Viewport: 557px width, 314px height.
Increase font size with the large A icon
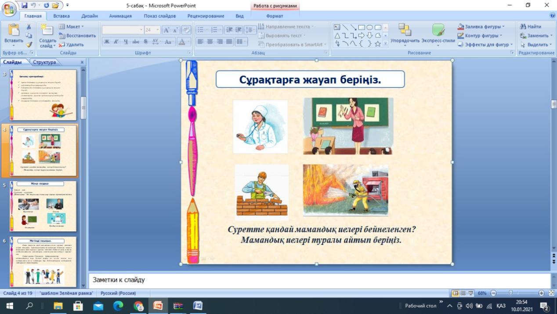coord(166,30)
